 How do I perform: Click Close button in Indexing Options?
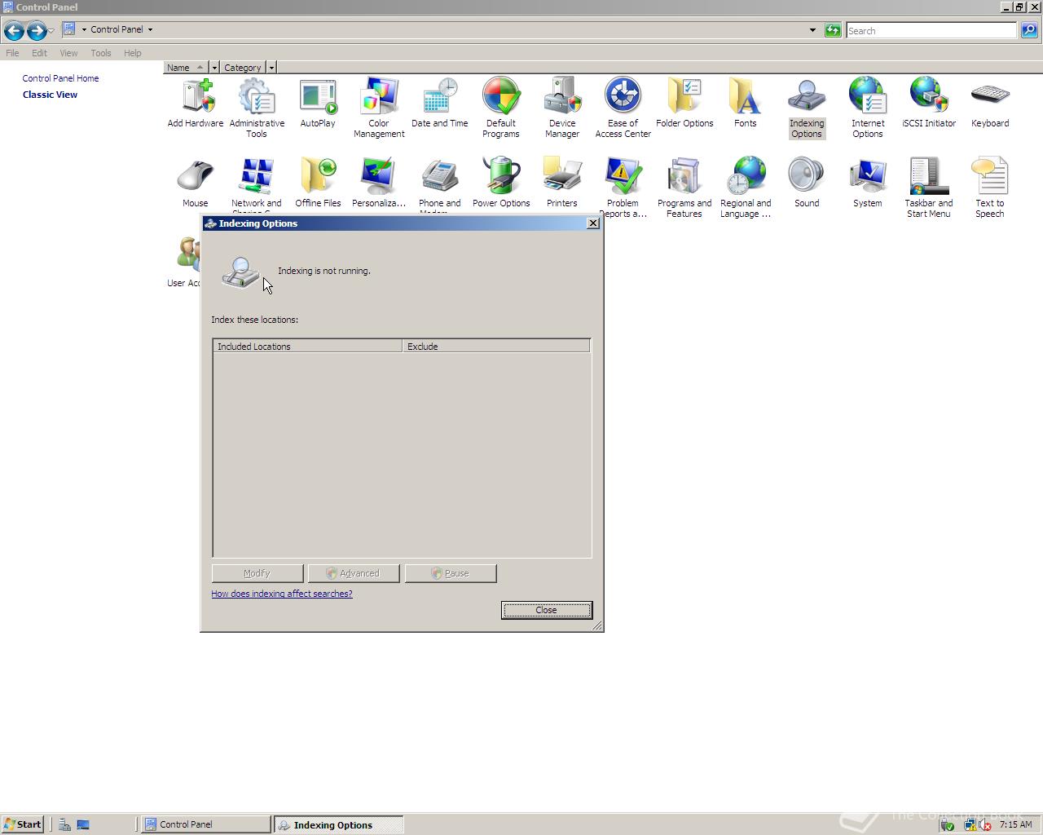[547, 610]
